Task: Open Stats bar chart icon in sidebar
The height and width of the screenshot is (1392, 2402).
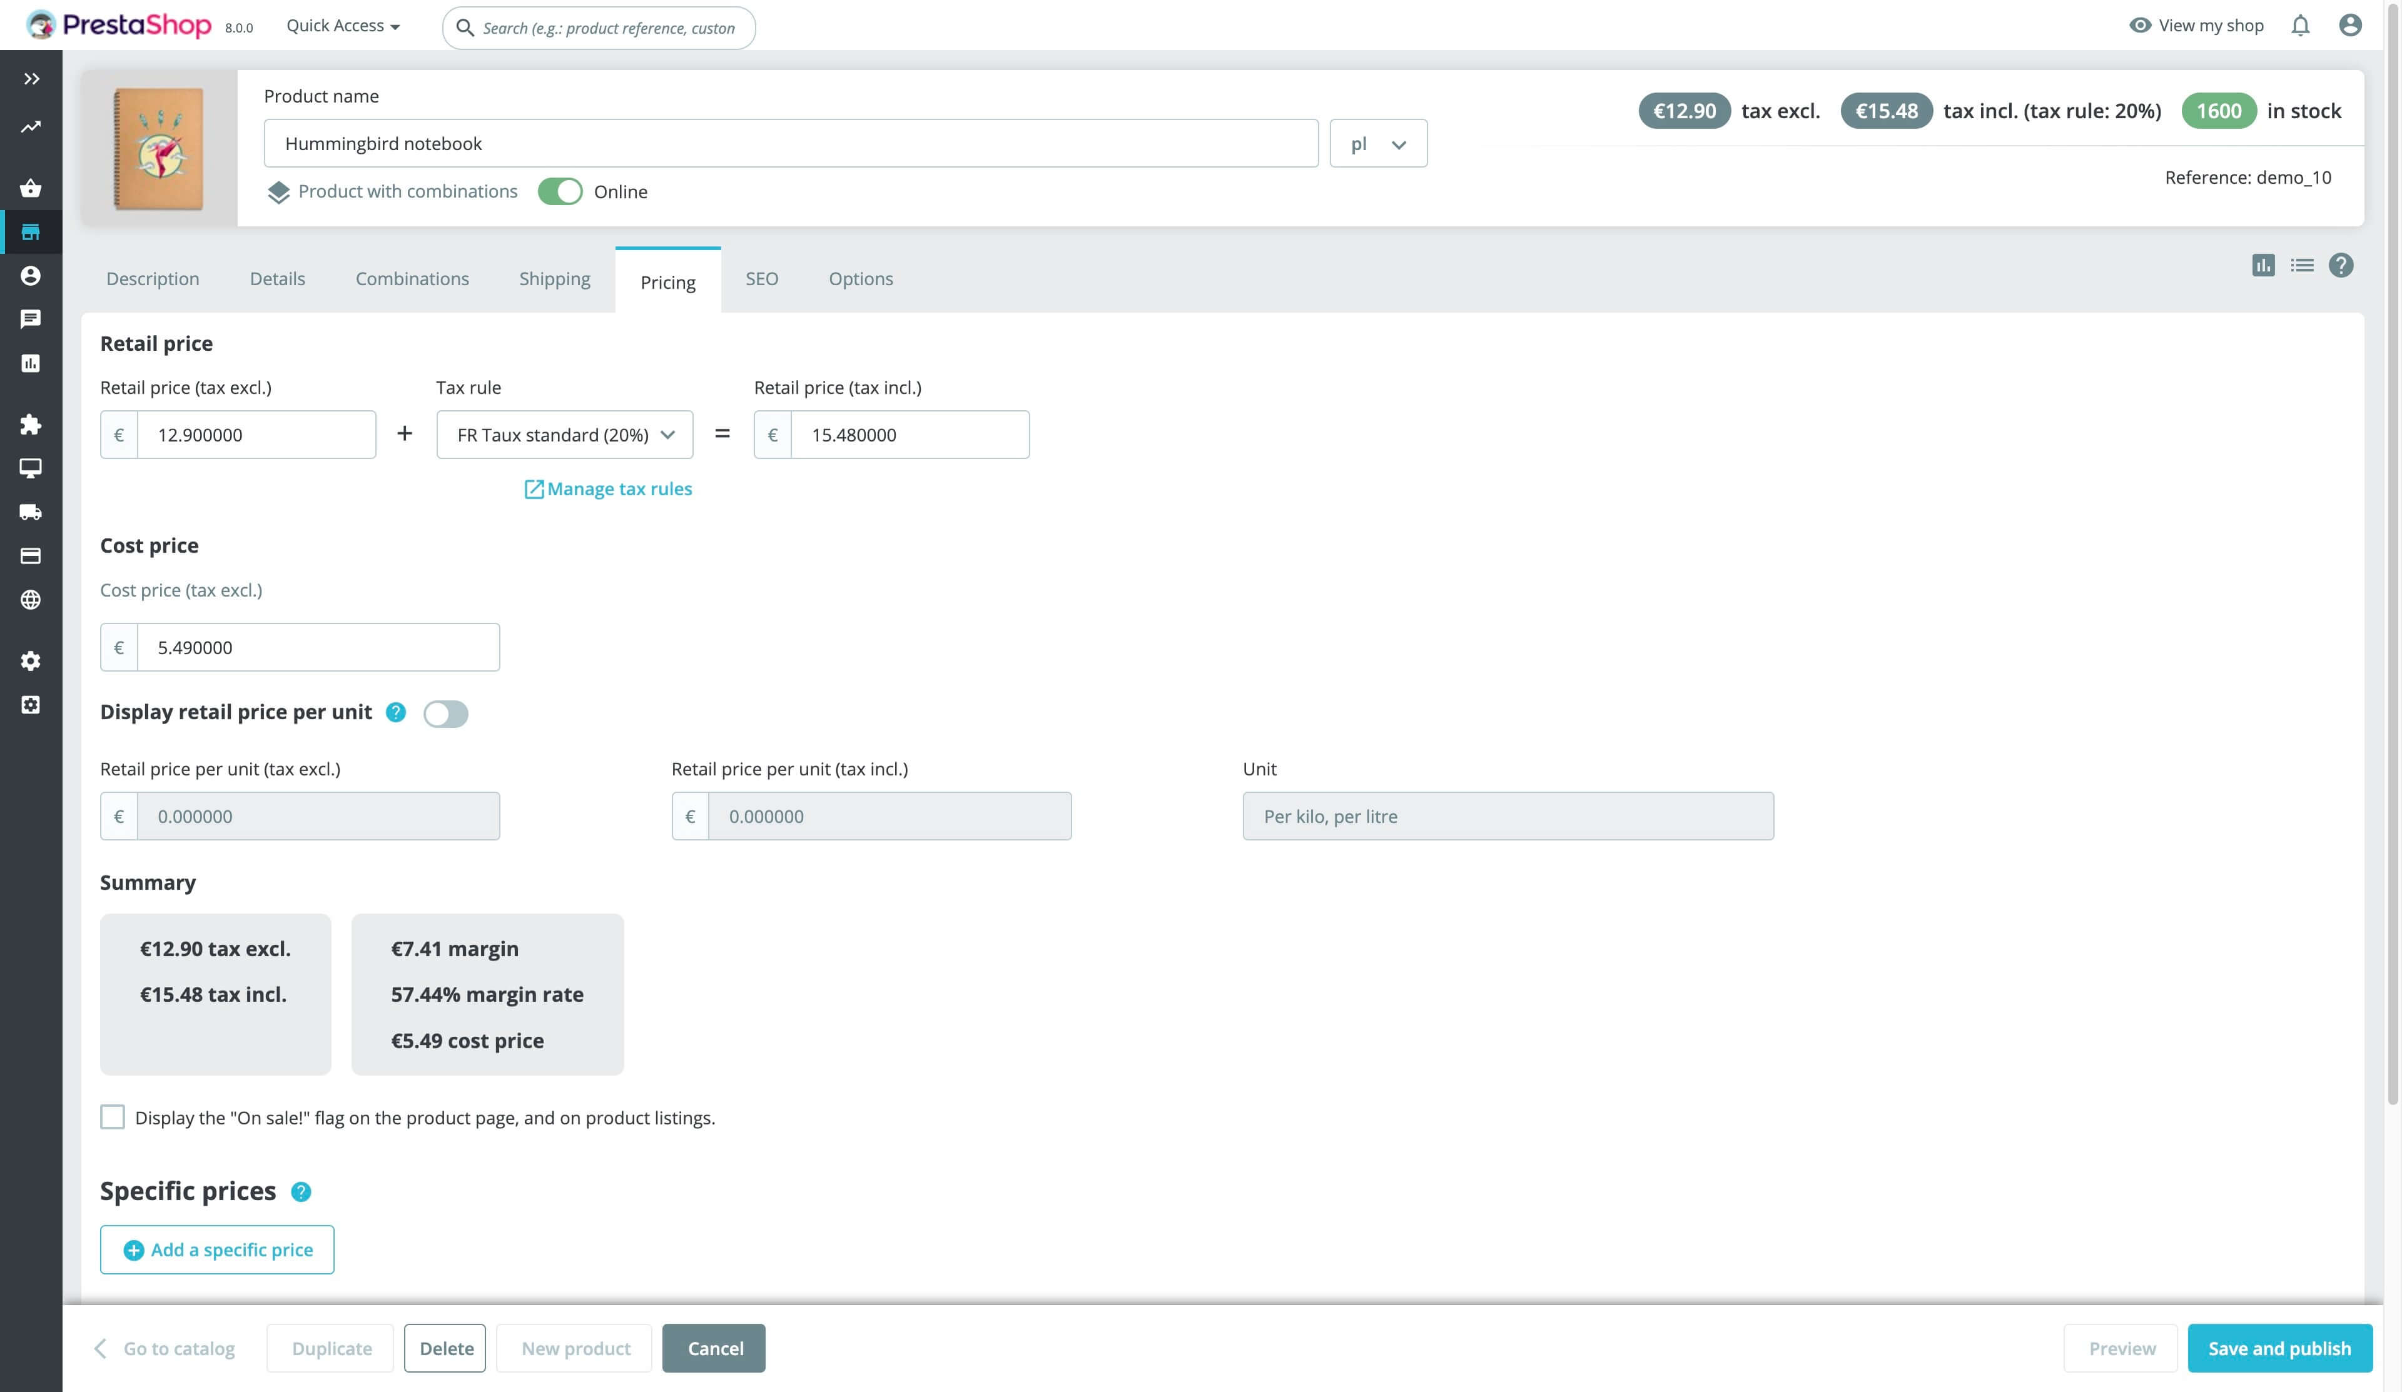Action: pyautogui.click(x=31, y=363)
